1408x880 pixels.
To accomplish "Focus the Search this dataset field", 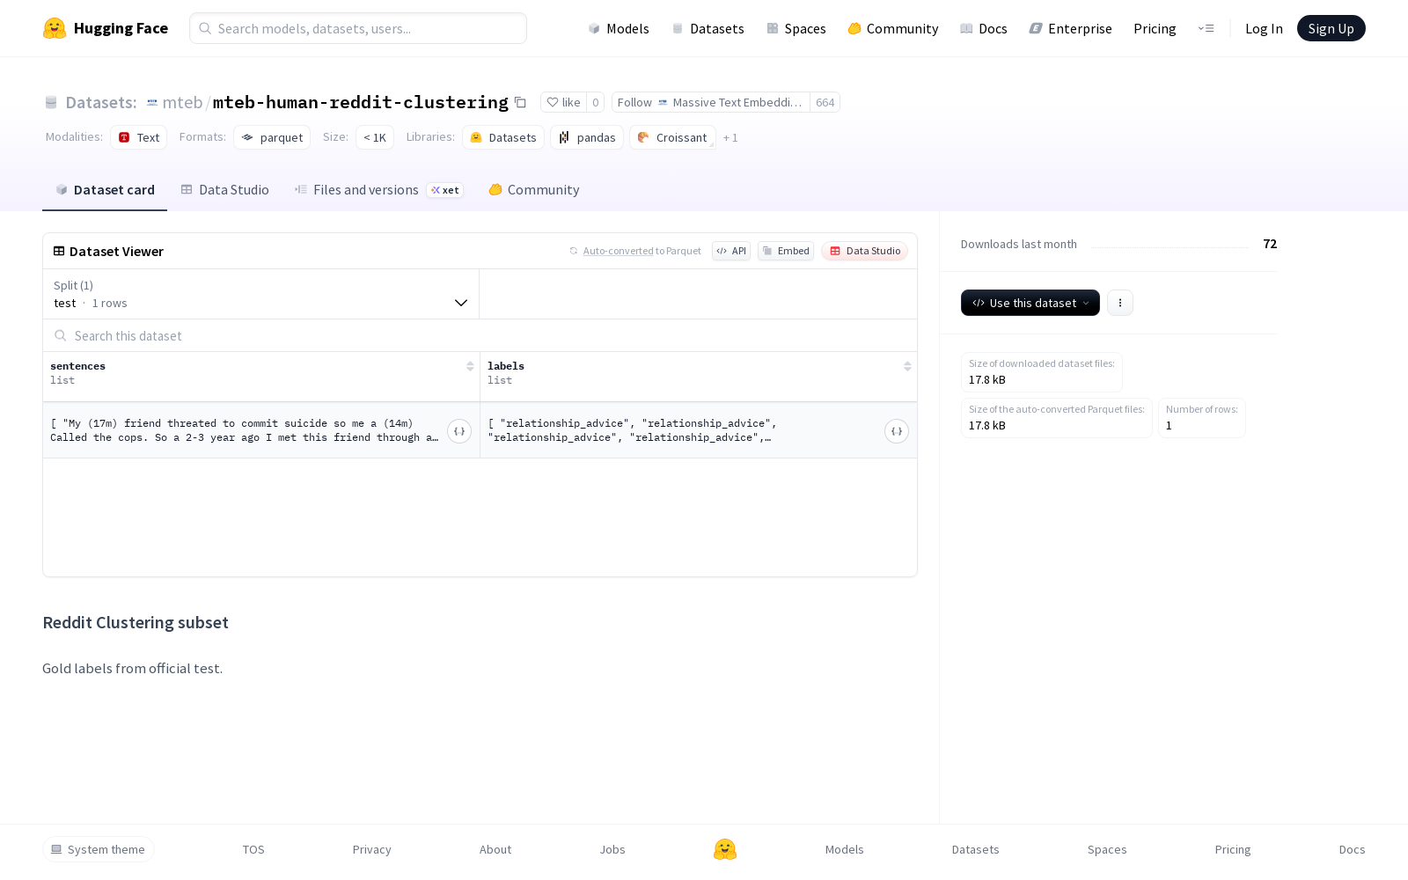I will pyautogui.click(x=480, y=335).
